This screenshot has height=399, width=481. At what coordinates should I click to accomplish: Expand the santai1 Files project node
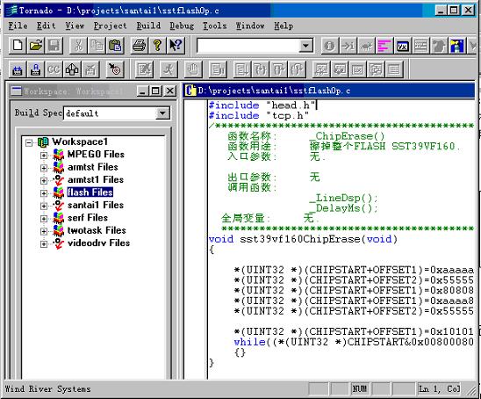click(44, 206)
